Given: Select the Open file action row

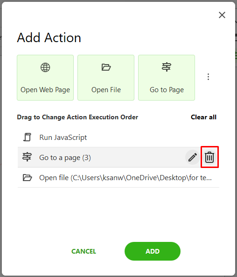Looking at the screenshot, I should 118,177.
